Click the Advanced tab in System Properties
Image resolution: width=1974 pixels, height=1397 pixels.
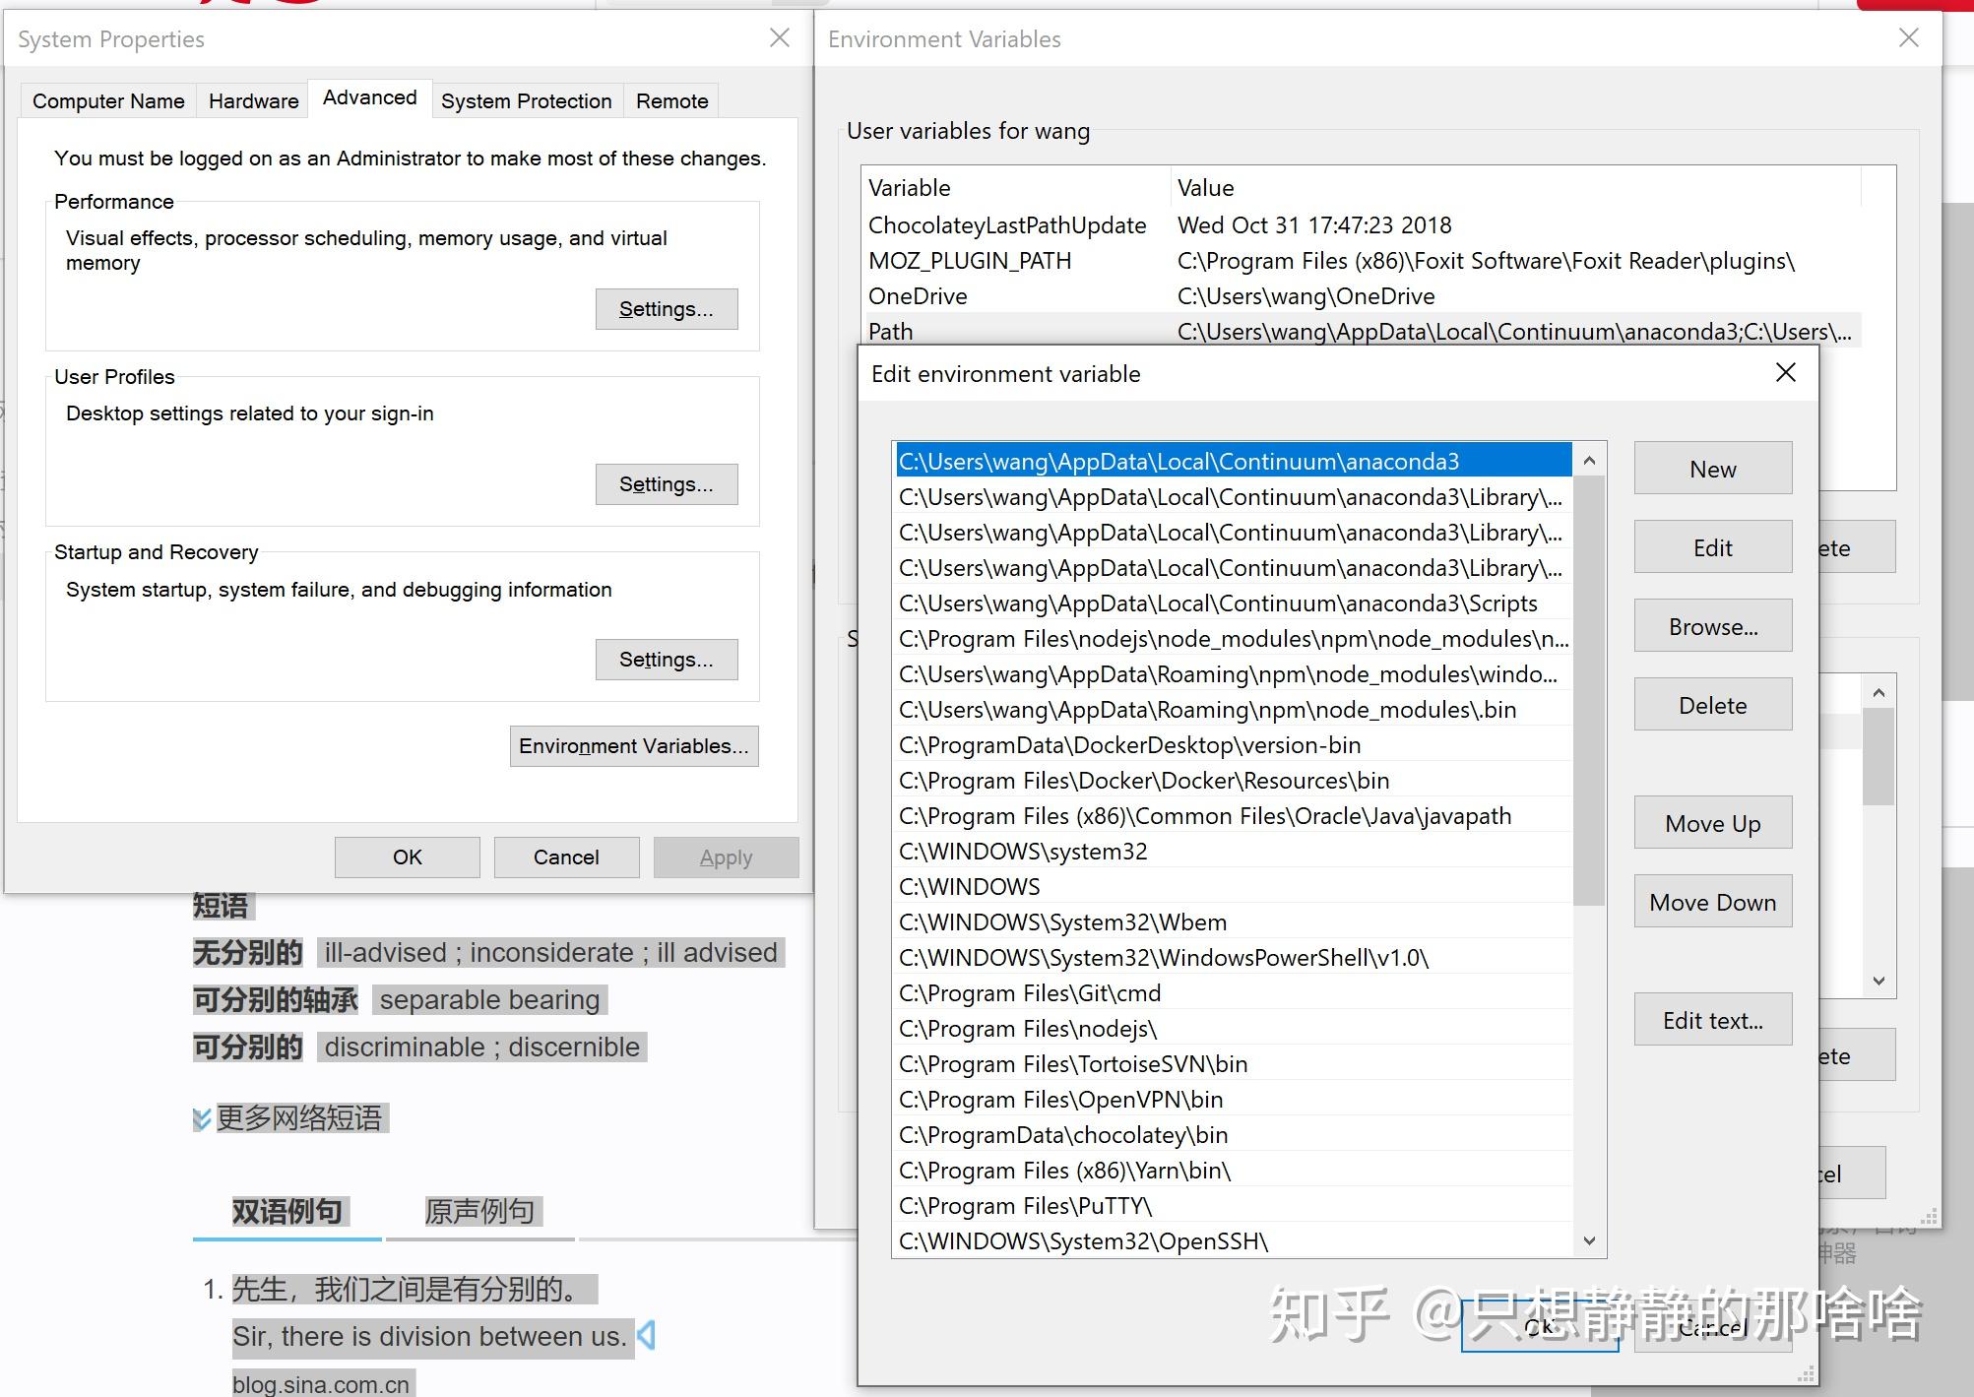369,99
